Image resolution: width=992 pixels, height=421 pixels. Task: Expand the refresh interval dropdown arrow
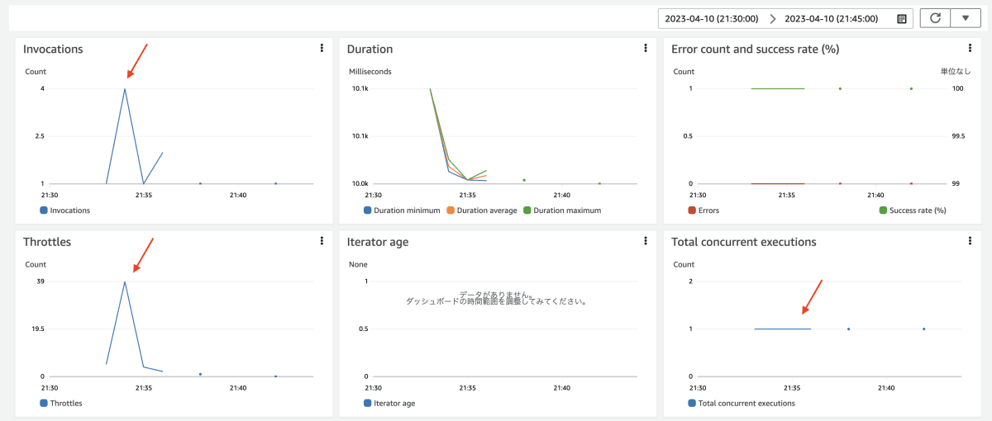click(x=965, y=18)
